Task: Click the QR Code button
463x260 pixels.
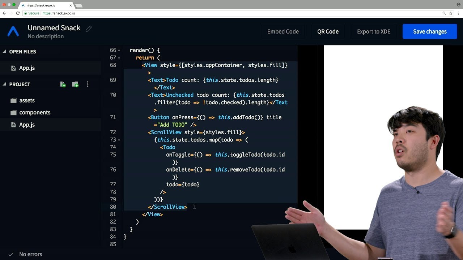Action: tap(328, 31)
